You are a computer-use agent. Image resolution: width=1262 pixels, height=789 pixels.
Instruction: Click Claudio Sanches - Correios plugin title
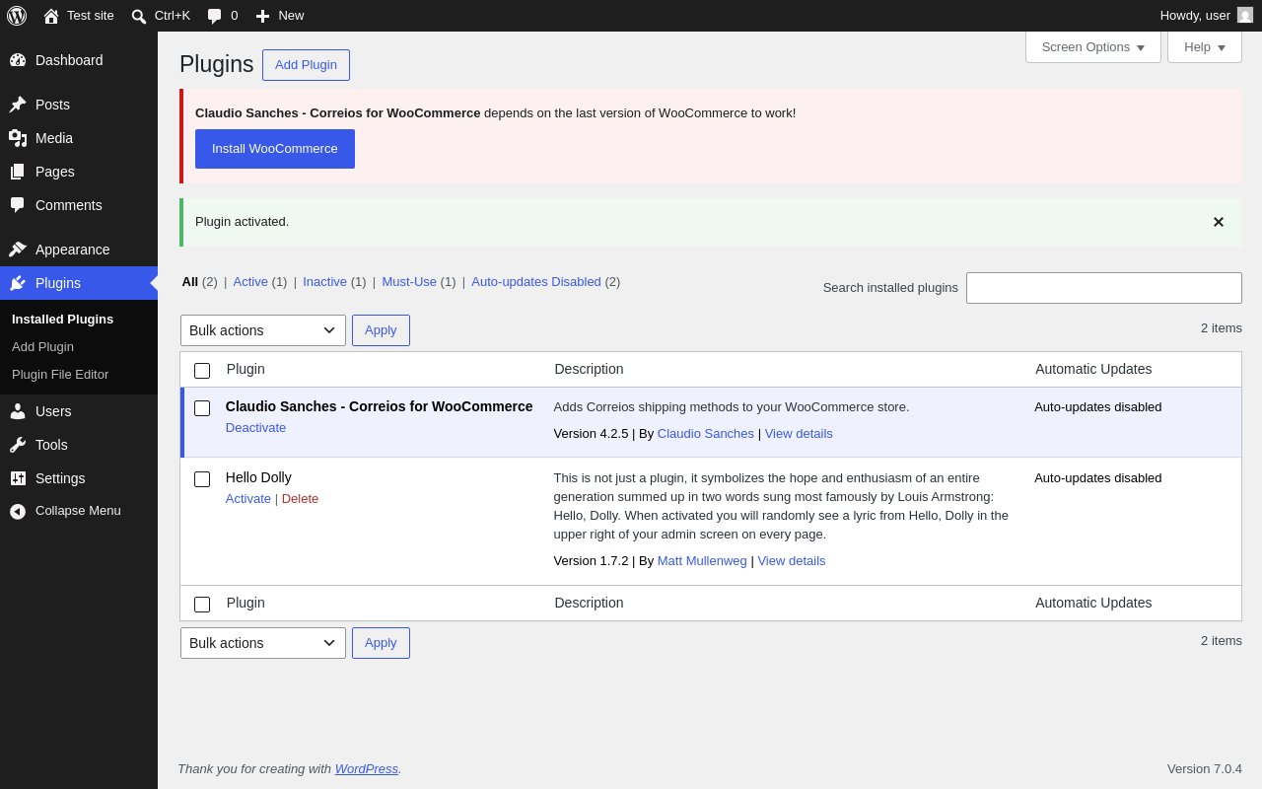click(x=380, y=406)
